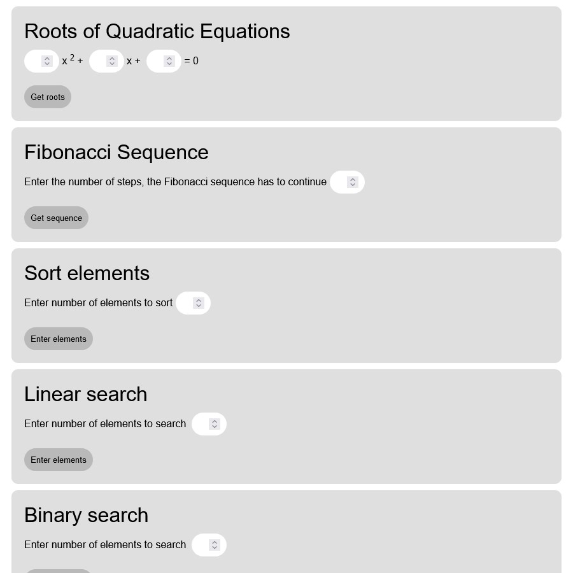The width and height of the screenshot is (573, 573).
Task: Use the Sort elements stepper arrows
Action: coord(198,303)
